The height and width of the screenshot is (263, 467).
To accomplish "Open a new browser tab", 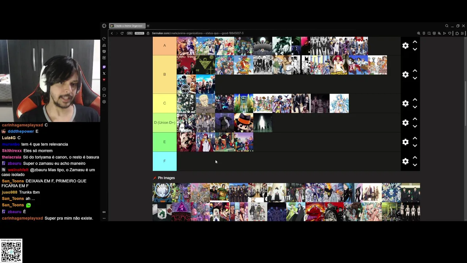I will (148, 26).
